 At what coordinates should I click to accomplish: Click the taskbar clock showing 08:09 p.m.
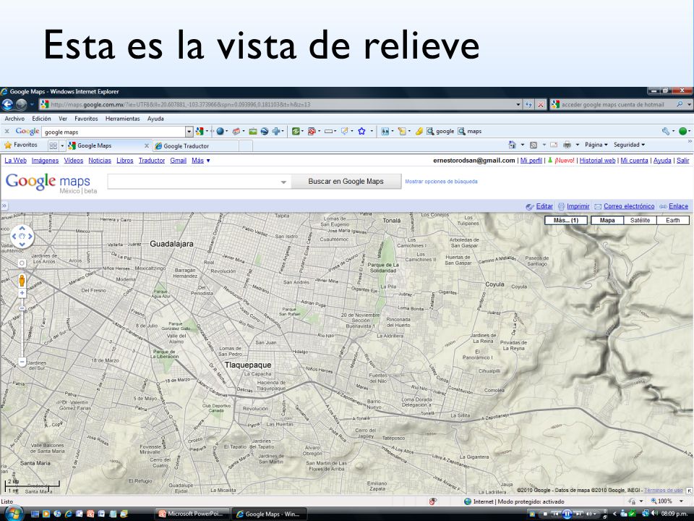pyautogui.click(x=674, y=514)
